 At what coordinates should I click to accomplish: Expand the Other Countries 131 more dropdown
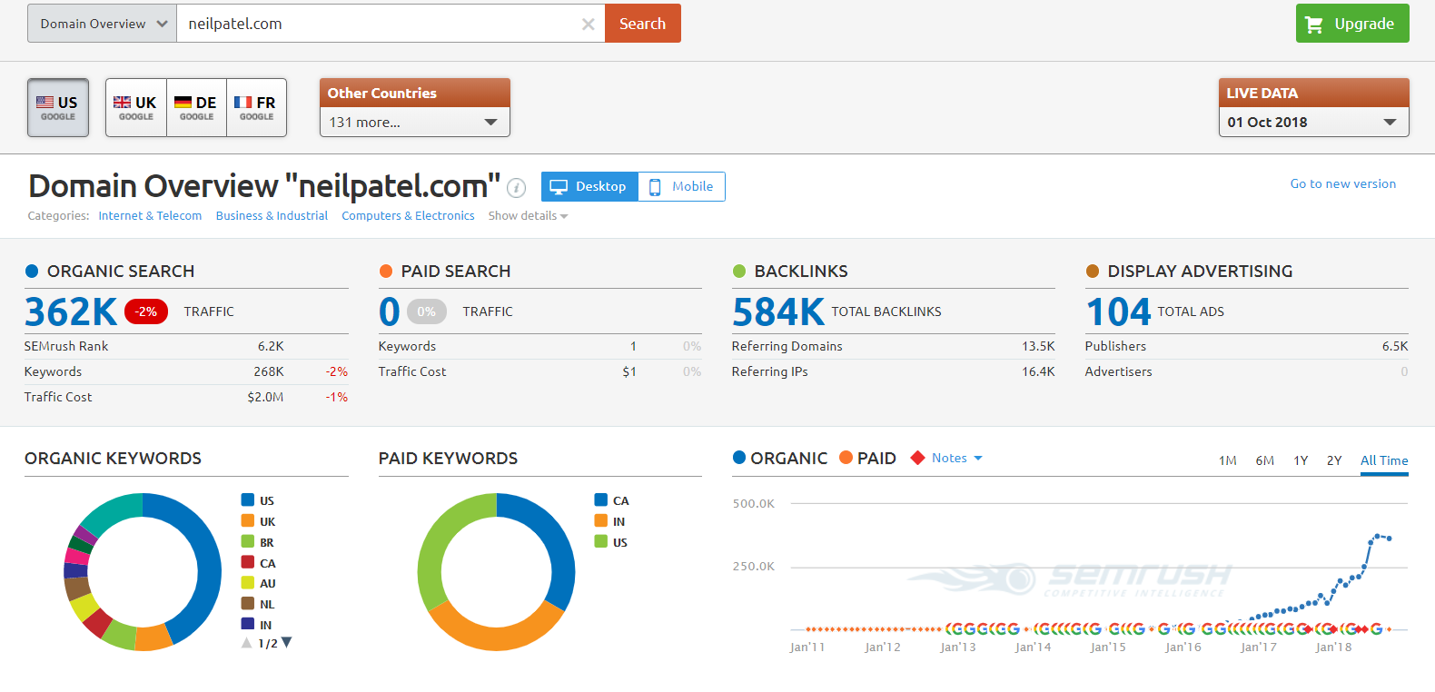tap(414, 122)
